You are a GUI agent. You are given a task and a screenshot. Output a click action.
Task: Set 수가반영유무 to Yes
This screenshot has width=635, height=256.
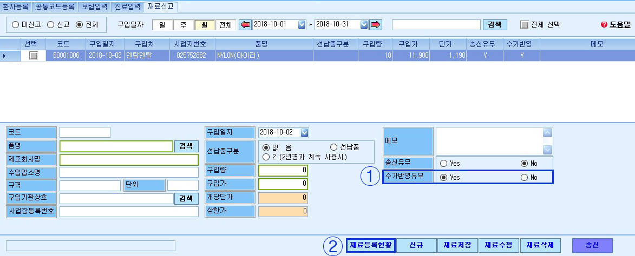click(443, 177)
